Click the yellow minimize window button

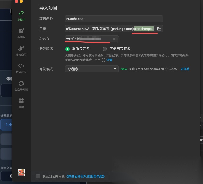tap(21, 1)
